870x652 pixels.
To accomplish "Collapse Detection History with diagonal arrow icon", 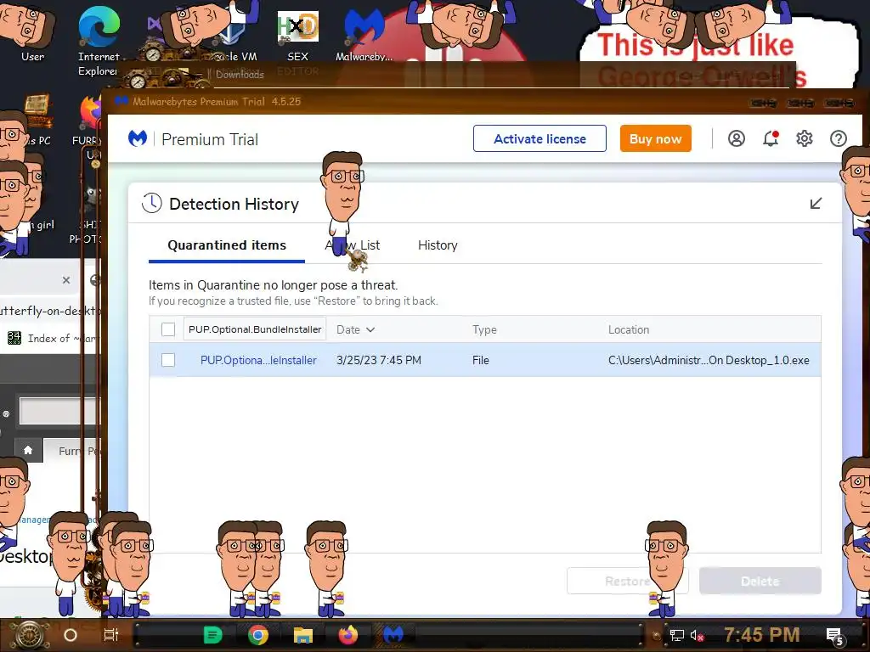I will click(x=816, y=204).
